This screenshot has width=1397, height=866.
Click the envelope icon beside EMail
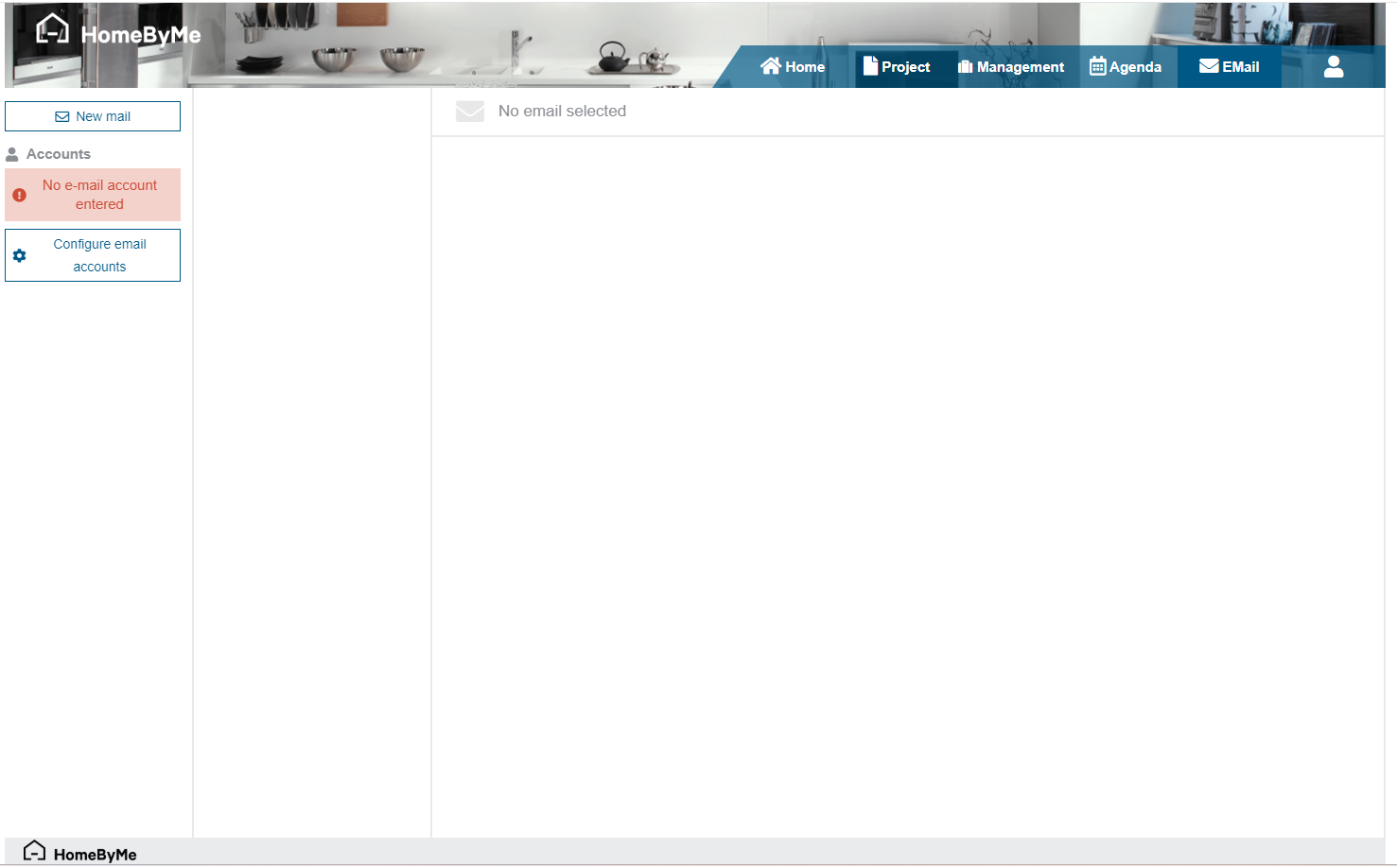[x=1209, y=66]
